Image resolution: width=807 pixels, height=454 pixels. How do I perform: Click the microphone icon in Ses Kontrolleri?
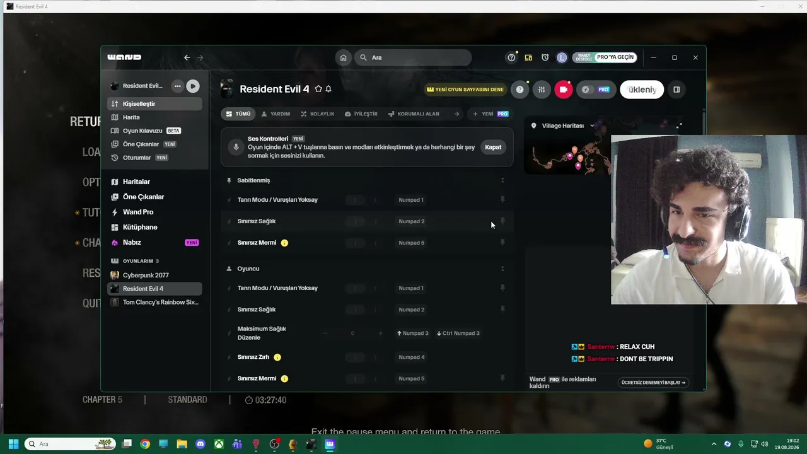236,147
